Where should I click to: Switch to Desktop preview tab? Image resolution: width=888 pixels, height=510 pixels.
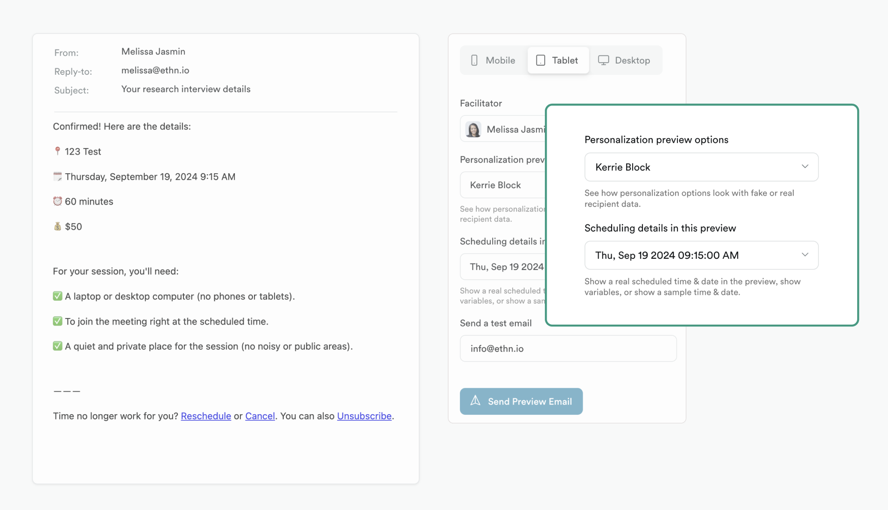(624, 60)
